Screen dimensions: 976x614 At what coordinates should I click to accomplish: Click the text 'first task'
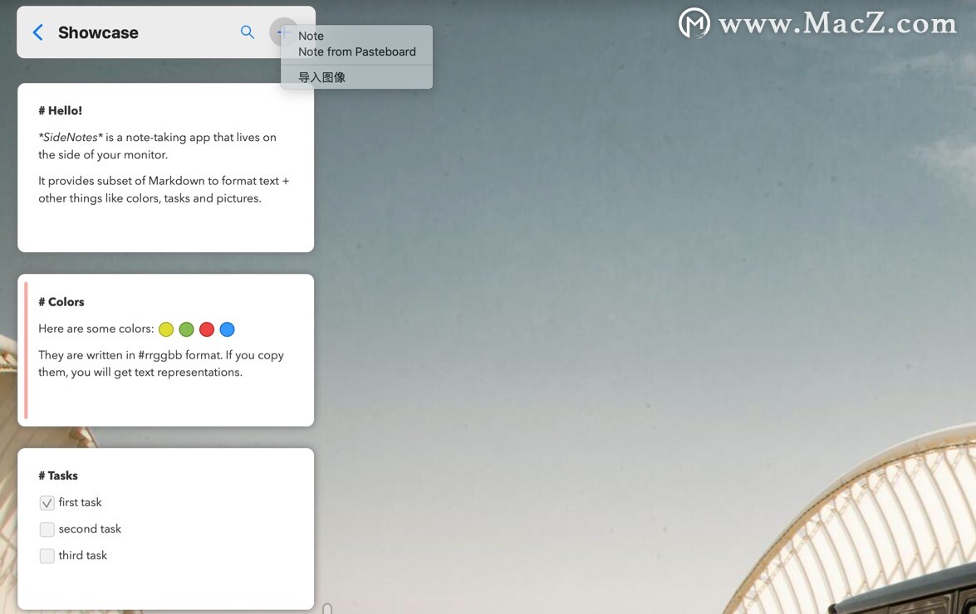tap(80, 502)
